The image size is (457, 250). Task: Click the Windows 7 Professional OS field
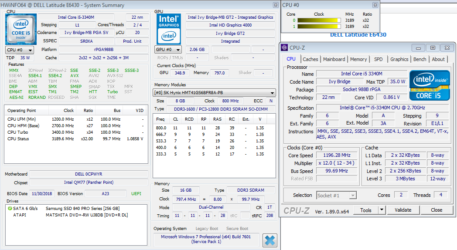point(206,239)
